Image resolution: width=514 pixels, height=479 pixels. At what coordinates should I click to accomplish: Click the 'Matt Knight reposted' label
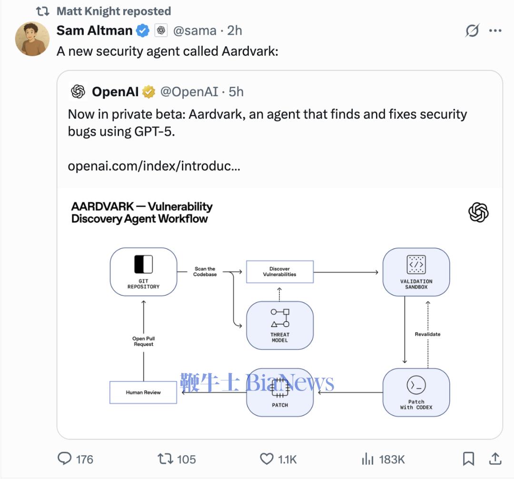[x=113, y=10]
